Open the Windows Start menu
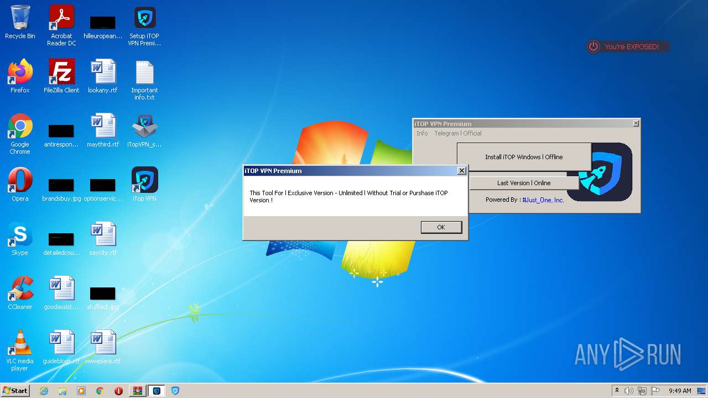Screen dimensions: 708x398 pyautogui.click(x=15, y=390)
